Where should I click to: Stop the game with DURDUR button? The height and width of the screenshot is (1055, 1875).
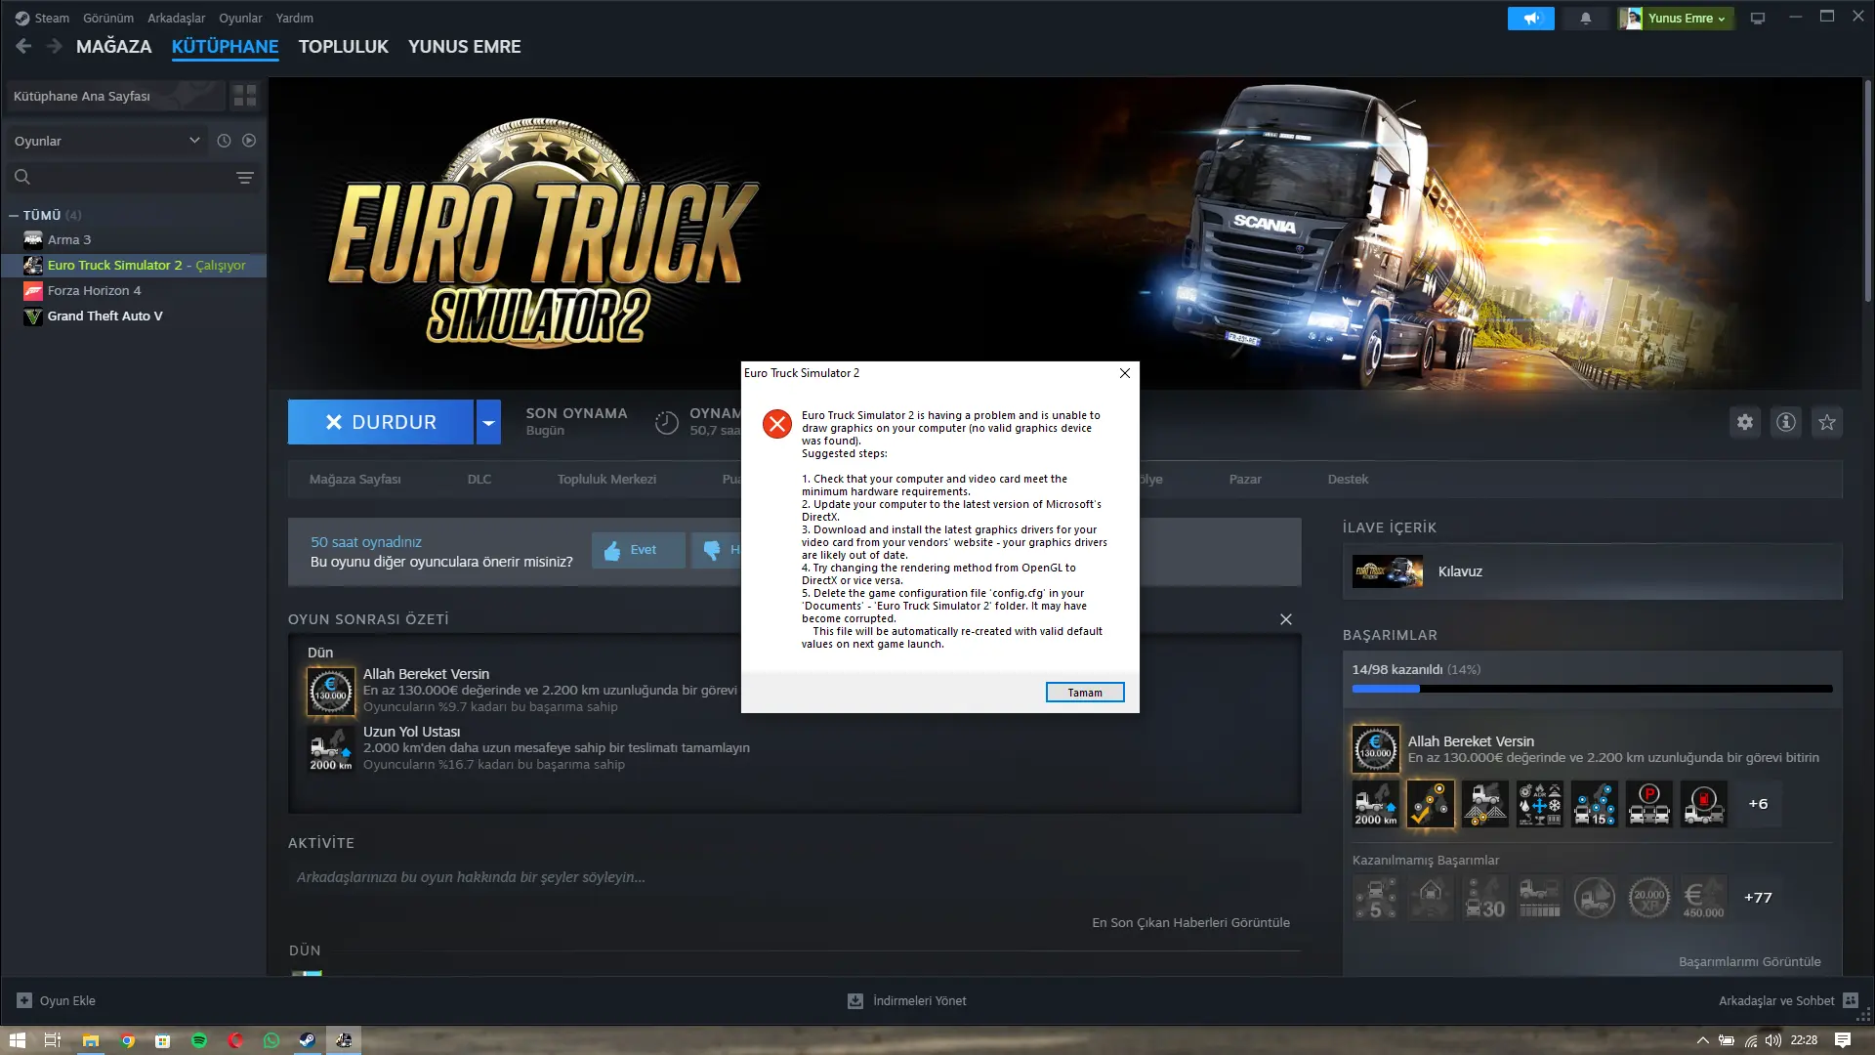pos(381,422)
